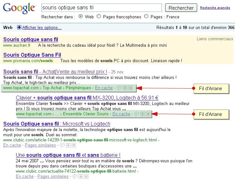Open En cache for sans batterie result
This screenshot has height=181, width=235.
click(25, 176)
